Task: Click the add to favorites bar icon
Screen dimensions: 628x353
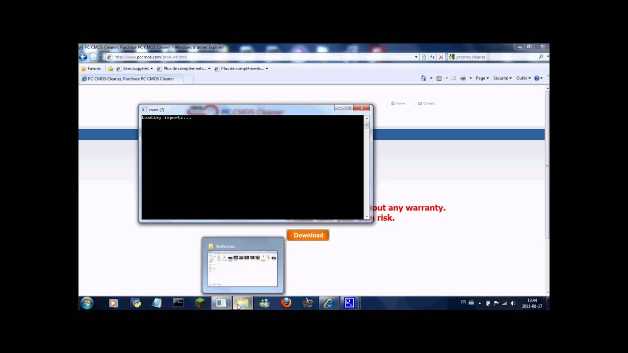Action: point(110,69)
